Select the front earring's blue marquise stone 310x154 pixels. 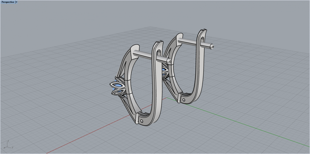click(118, 85)
